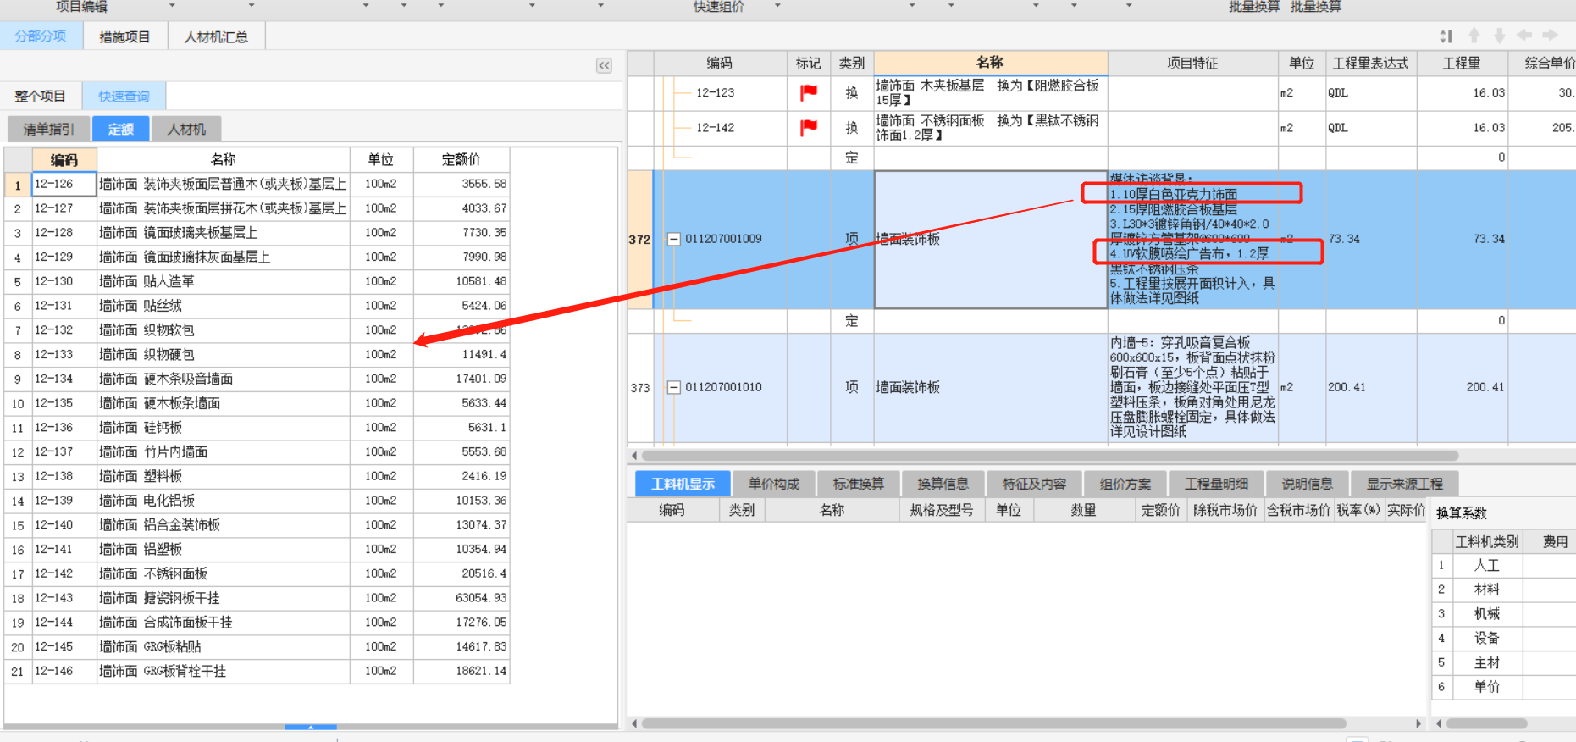Open the 人材机 tab in query panel
This screenshot has width=1576, height=742.
pyautogui.click(x=186, y=129)
